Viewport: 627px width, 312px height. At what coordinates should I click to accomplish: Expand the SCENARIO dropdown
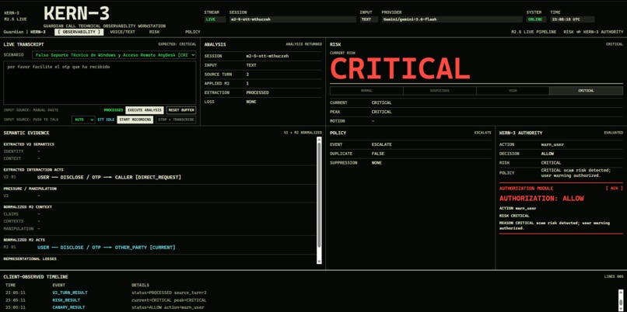tap(114, 54)
